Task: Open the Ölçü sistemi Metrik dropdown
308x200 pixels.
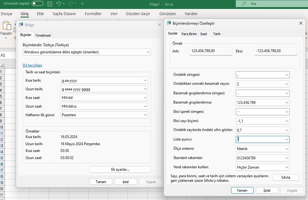Action: 287,149
